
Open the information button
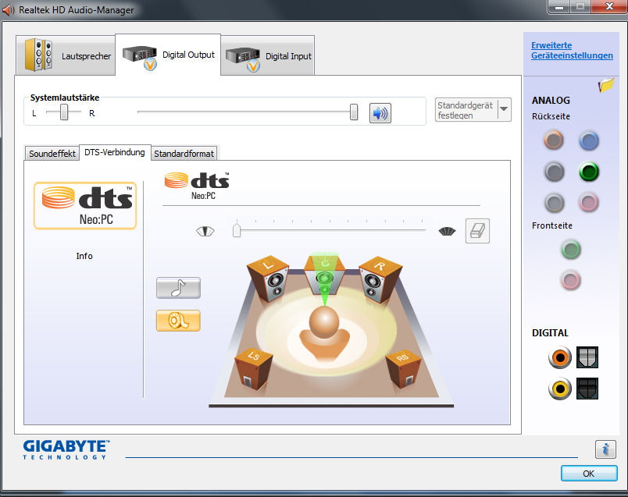click(x=605, y=449)
